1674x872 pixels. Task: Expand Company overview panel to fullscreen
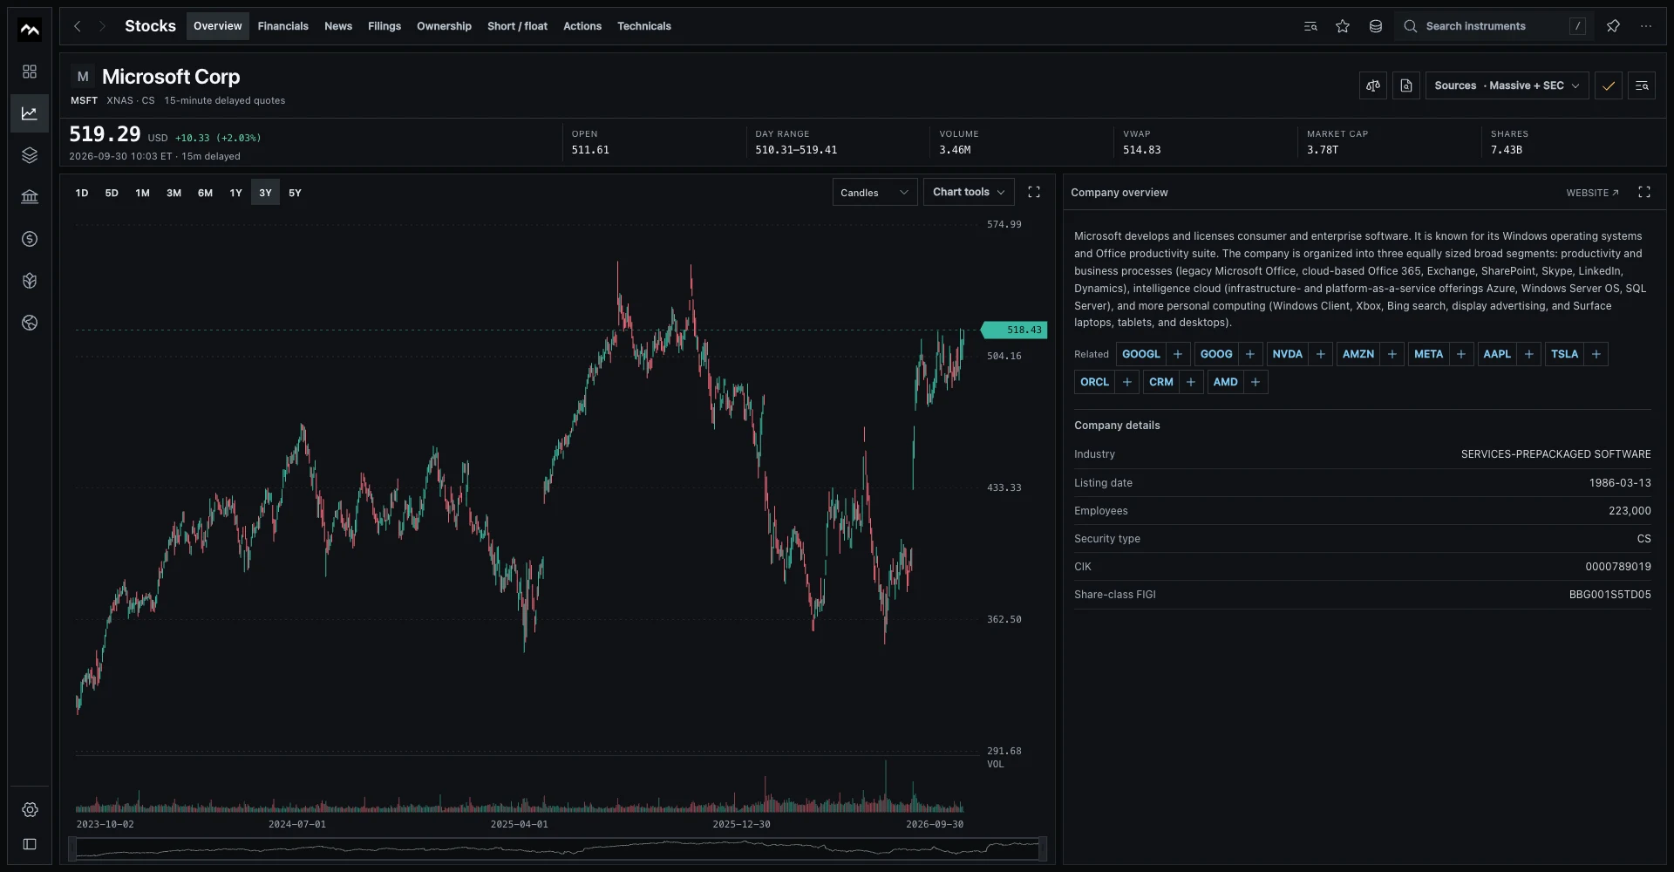[x=1644, y=192]
